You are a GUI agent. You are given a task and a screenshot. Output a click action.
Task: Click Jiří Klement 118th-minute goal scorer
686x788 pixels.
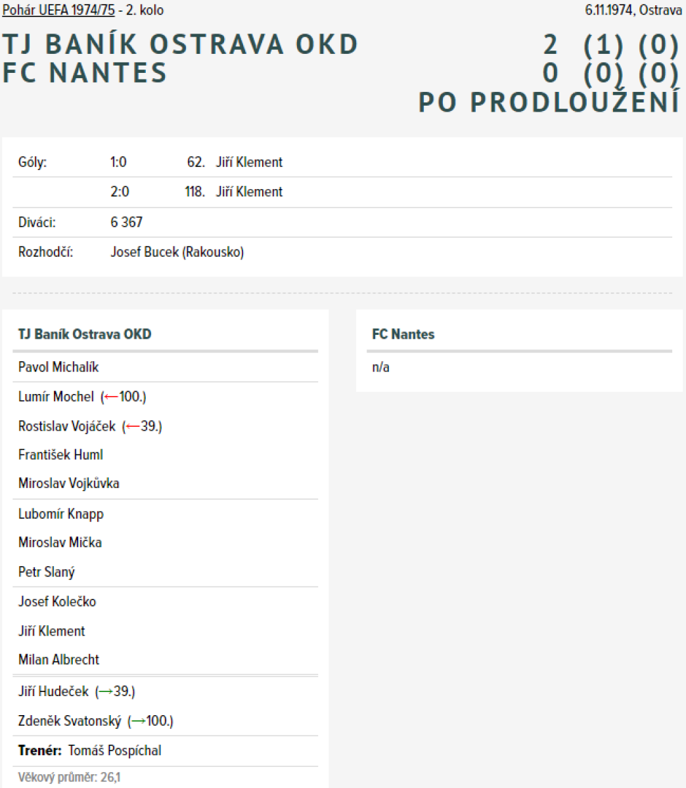pos(249,192)
